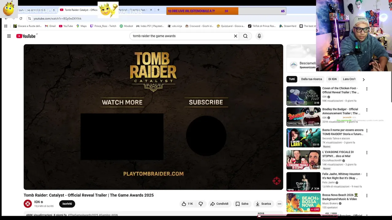Select the Dalla tua ricerca chip

311,79
